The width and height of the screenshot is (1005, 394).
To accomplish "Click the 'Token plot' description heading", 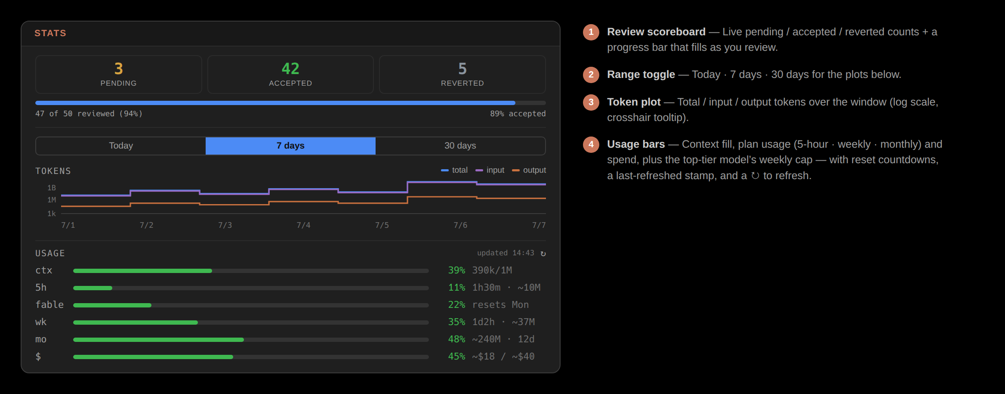I will tap(634, 102).
